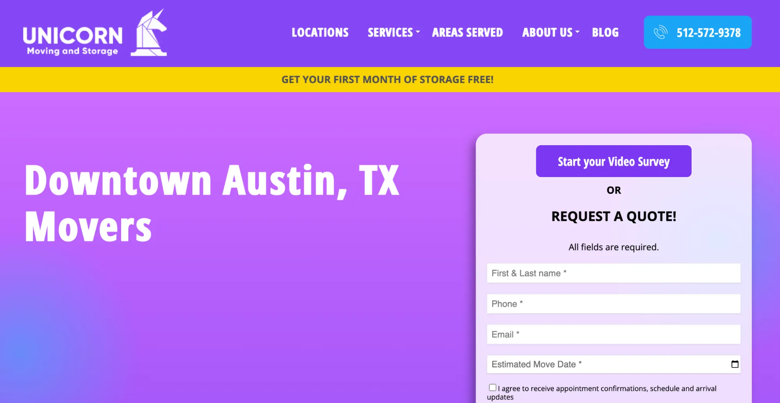The width and height of the screenshot is (780, 403).
Task: Expand the Services dropdown menu
Action: pos(390,33)
